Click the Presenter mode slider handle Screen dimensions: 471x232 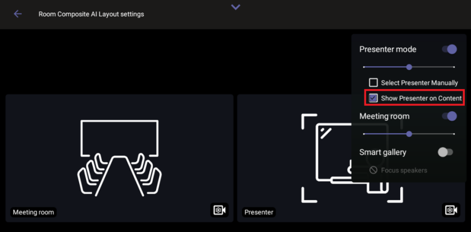409,67
